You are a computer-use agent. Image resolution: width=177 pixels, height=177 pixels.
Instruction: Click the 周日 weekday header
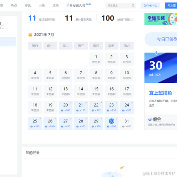pos(35,46)
